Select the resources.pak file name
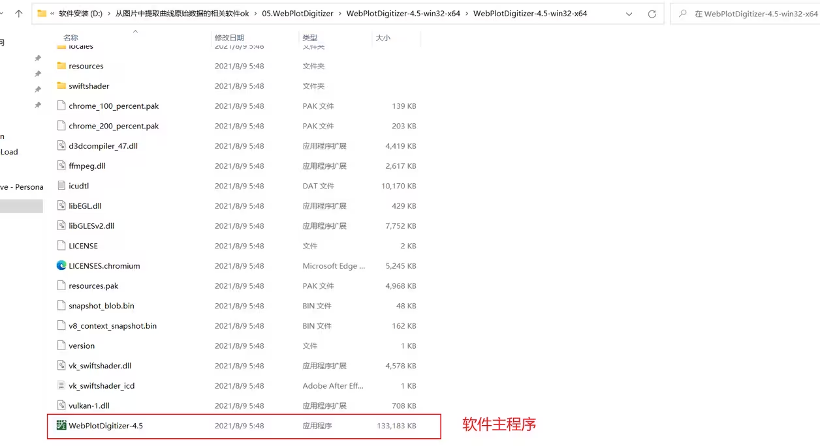 point(93,286)
